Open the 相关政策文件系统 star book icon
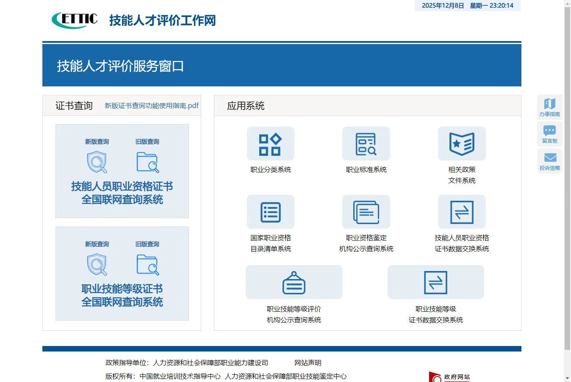Image resolution: width=571 pixels, height=382 pixels. (462, 144)
